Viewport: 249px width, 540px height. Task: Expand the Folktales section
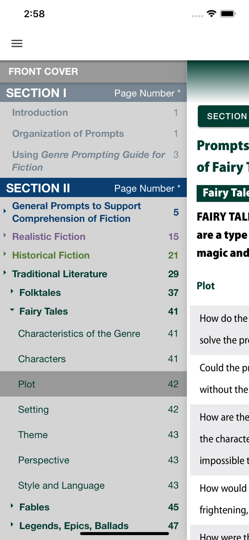coord(12,292)
